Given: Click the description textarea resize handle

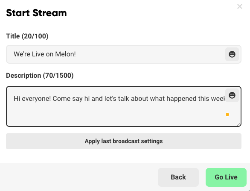Looking at the screenshot, I should (x=238, y=124).
